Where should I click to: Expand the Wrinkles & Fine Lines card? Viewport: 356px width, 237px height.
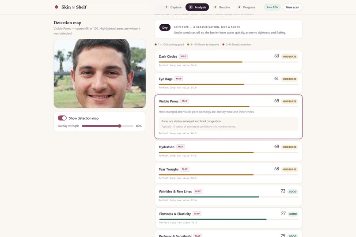click(x=228, y=196)
